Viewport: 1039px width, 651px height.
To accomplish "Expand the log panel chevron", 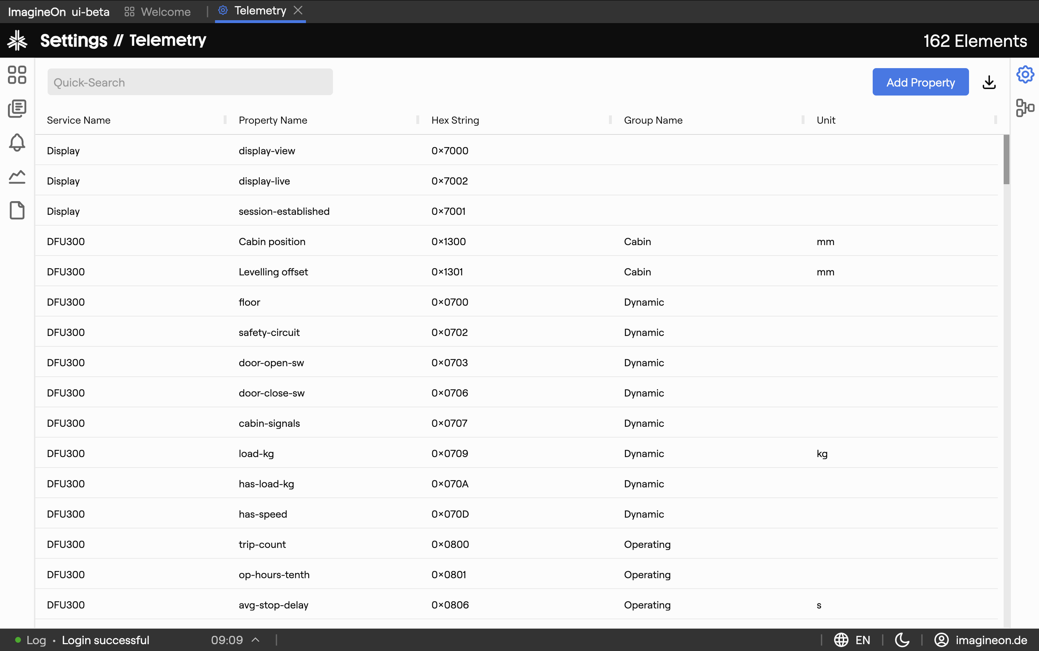I will coord(255,640).
